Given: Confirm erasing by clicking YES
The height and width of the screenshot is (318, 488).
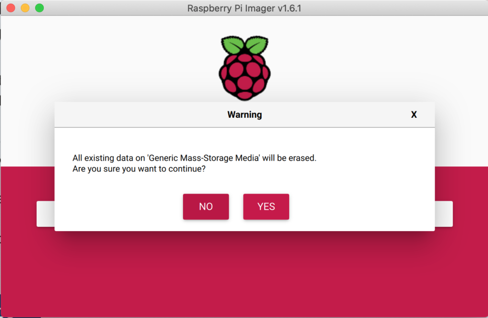Looking at the screenshot, I should [266, 206].
